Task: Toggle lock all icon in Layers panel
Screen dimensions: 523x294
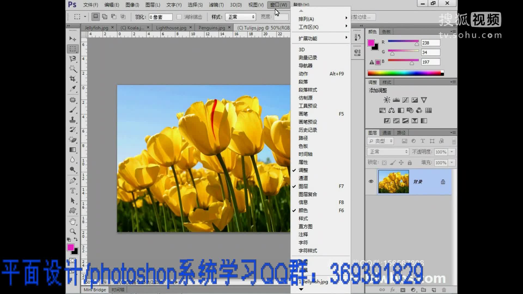Action: pos(410,163)
